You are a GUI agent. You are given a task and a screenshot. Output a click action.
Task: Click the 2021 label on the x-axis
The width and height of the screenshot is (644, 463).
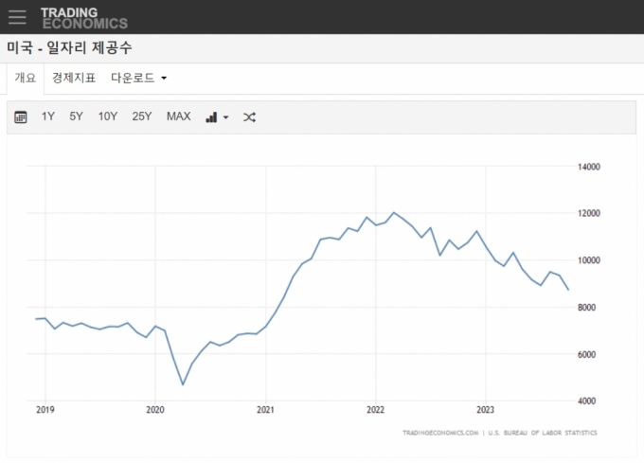click(265, 410)
